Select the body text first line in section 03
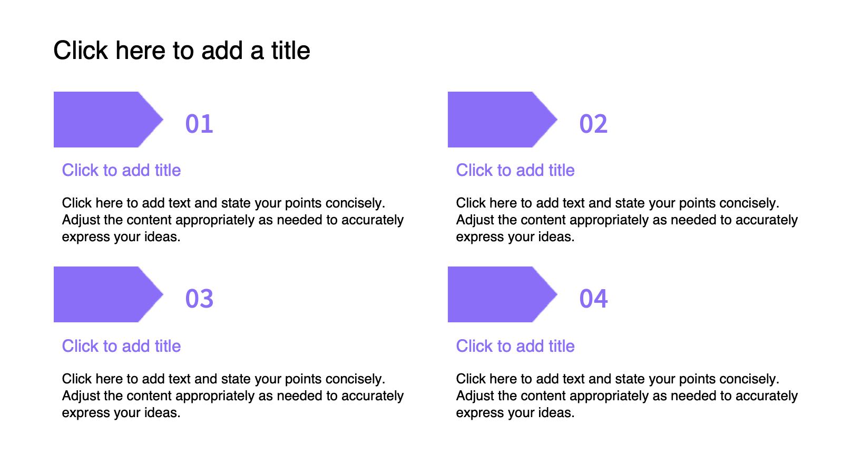Image resolution: width=842 pixels, height=474 pixels. (x=223, y=379)
